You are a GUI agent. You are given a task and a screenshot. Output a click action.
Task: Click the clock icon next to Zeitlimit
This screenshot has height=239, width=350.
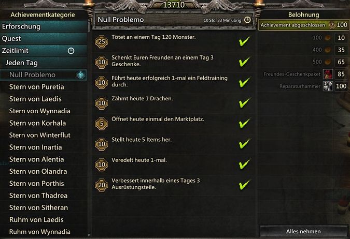[x=71, y=51]
